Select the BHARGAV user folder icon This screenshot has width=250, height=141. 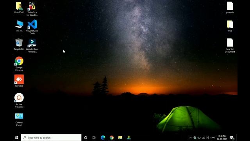tap(19, 8)
